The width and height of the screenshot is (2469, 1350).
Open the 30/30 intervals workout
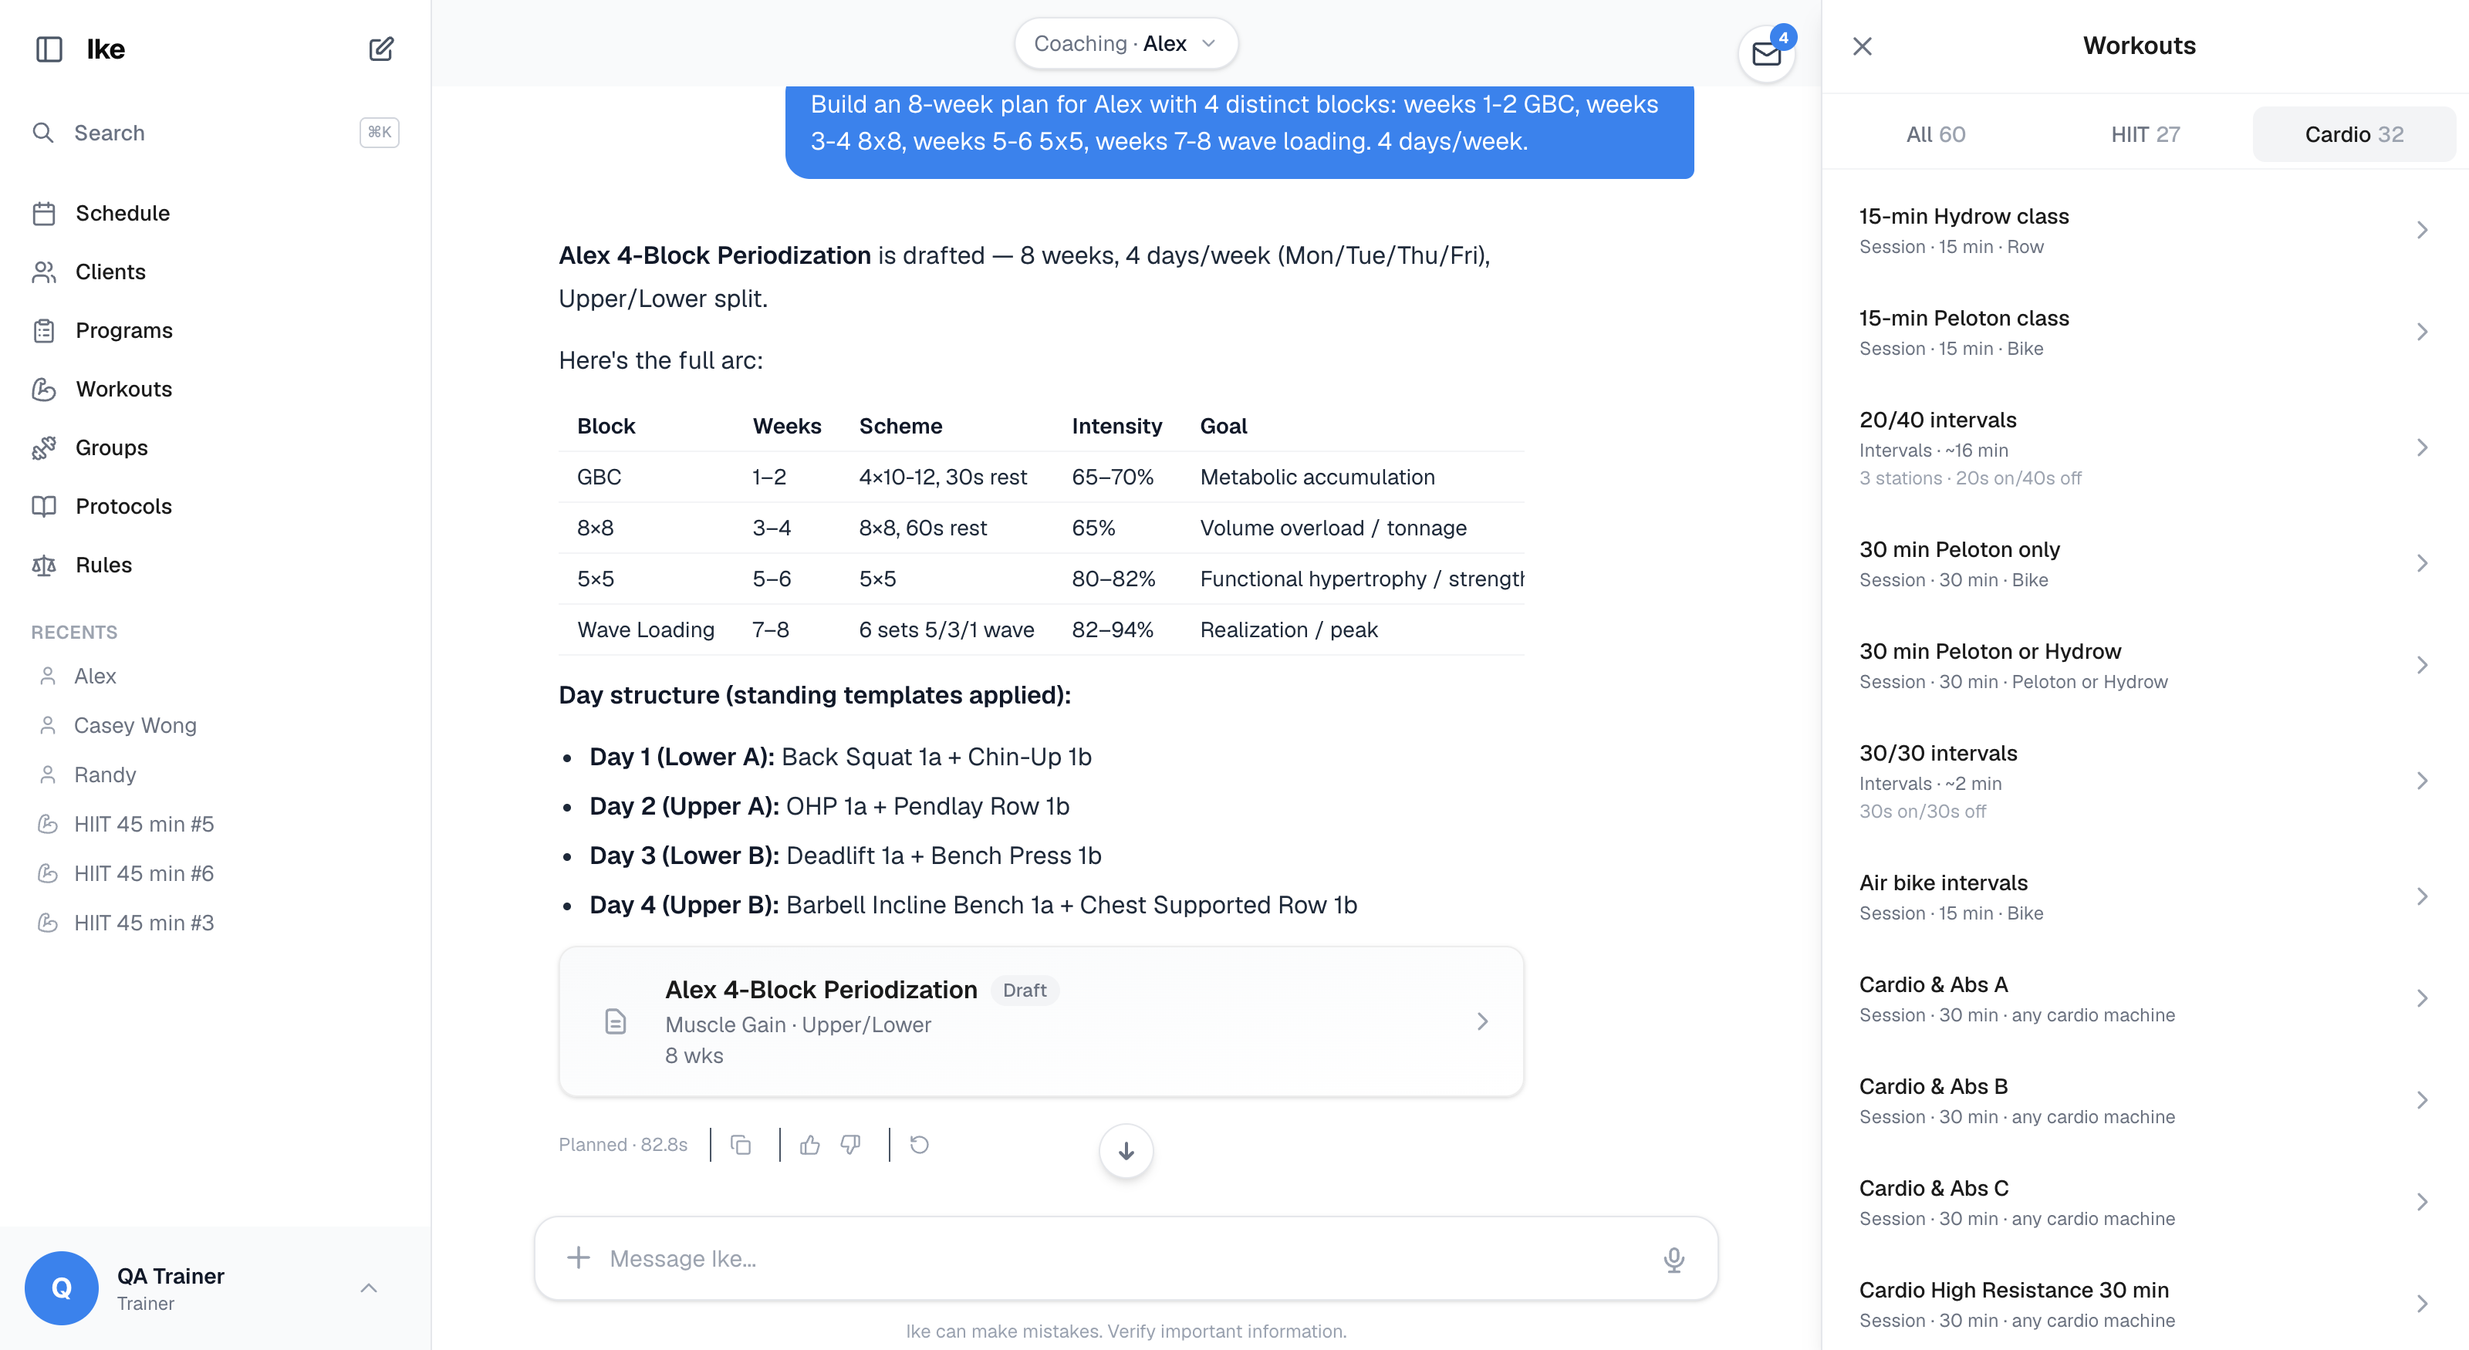coord(2145,781)
